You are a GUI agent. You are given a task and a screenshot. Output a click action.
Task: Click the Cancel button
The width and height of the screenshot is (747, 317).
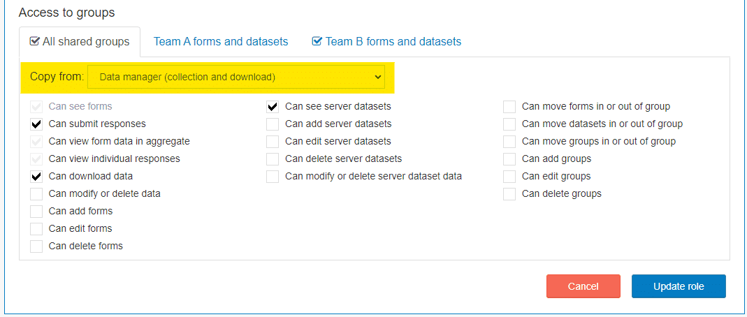coord(583,286)
